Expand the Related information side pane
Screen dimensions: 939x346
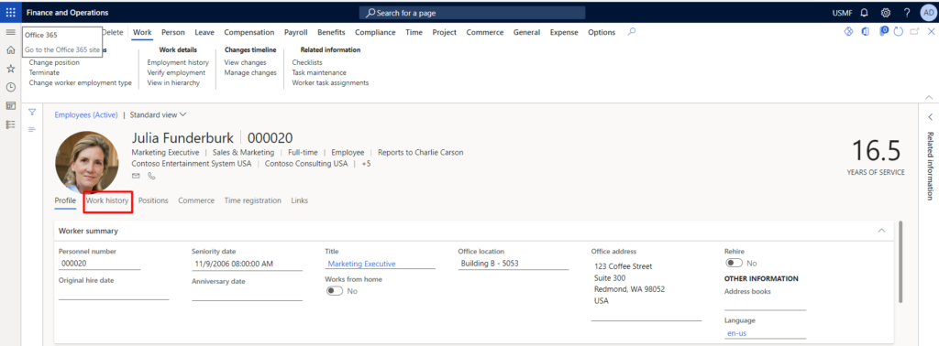[x=930, y=117]
